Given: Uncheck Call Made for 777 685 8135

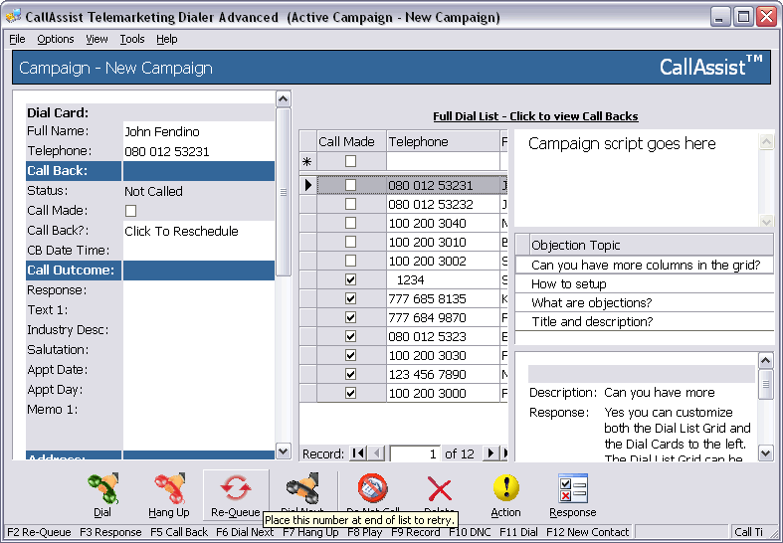Looking at the screenshot, I should click(x=349, y=298).
